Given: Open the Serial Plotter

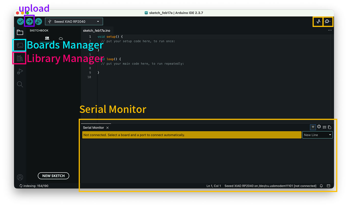Looking at the screenshot, I should [318, 22].
